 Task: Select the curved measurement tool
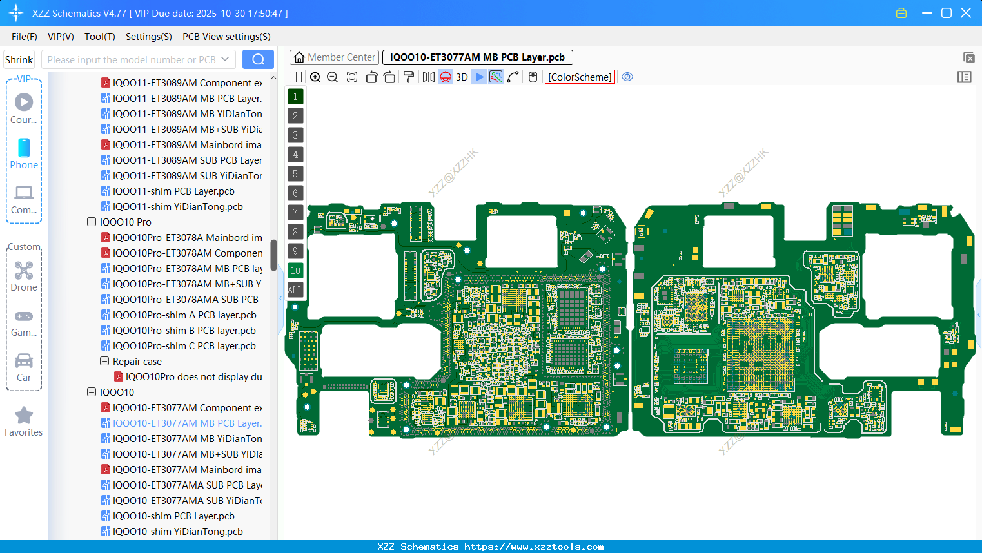click(x=513, y=77)
